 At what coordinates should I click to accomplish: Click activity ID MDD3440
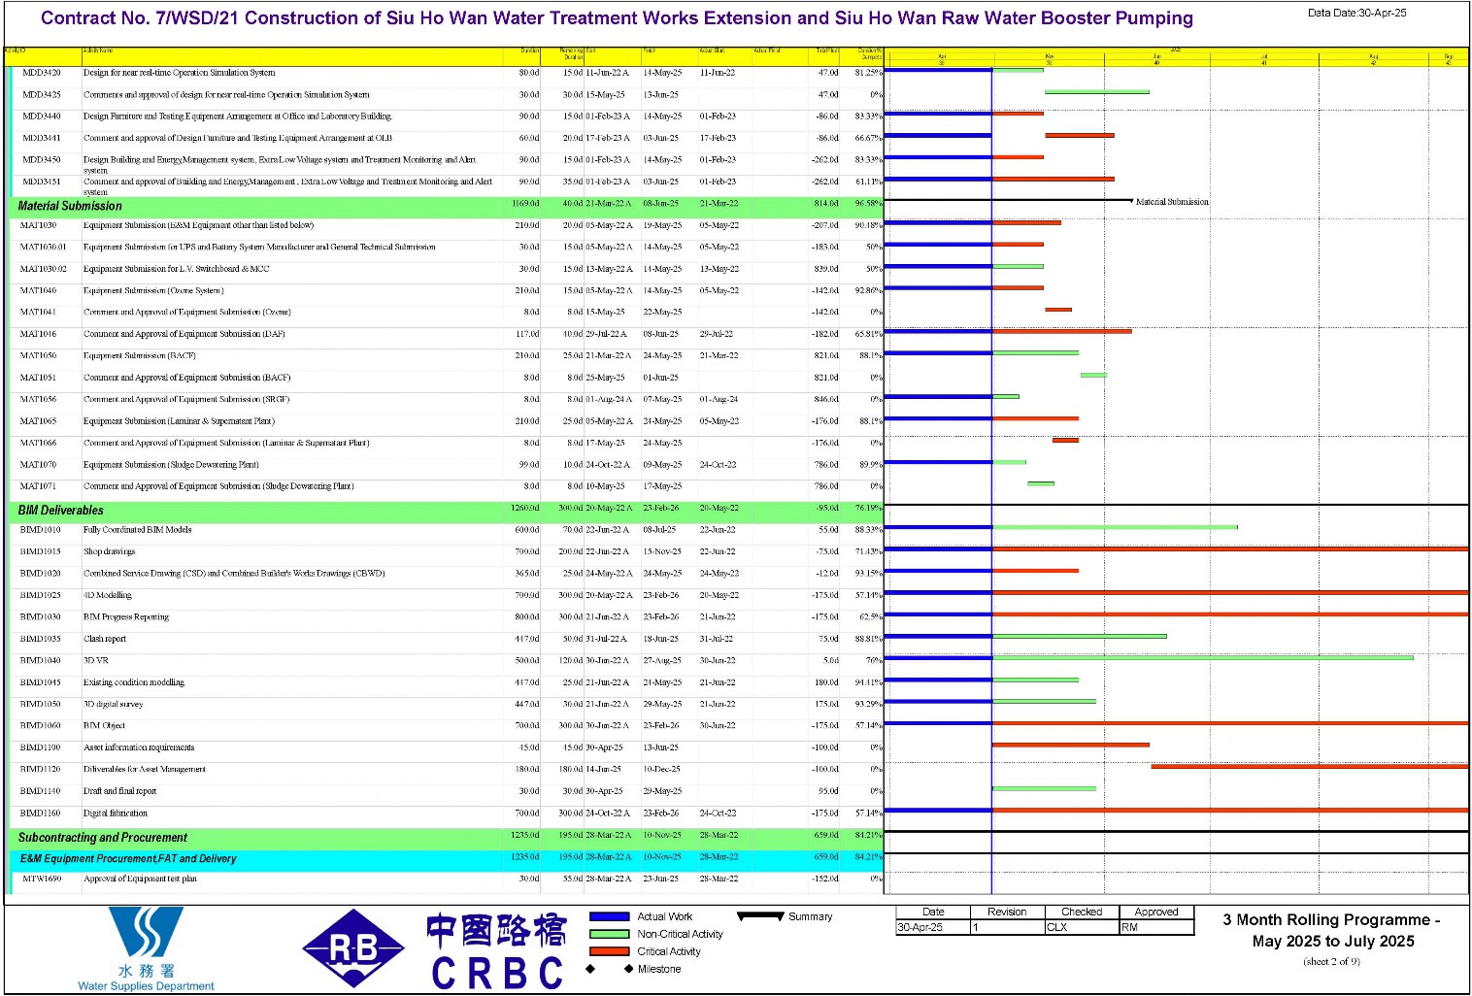pos(42,116)
